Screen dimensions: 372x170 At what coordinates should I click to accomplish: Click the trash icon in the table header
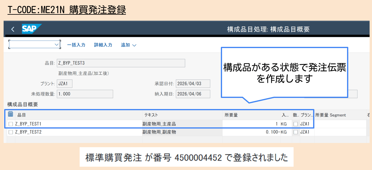pyautogui.click(x=11, y=114)
